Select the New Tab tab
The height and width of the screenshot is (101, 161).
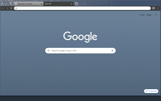pos(59,4)
